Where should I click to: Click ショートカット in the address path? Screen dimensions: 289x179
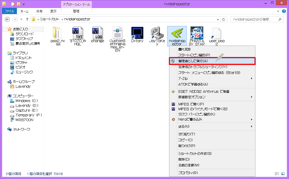click(x=50, y=19)
